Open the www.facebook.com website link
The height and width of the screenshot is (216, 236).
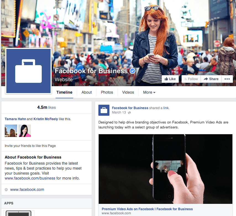tap(27, 189)
